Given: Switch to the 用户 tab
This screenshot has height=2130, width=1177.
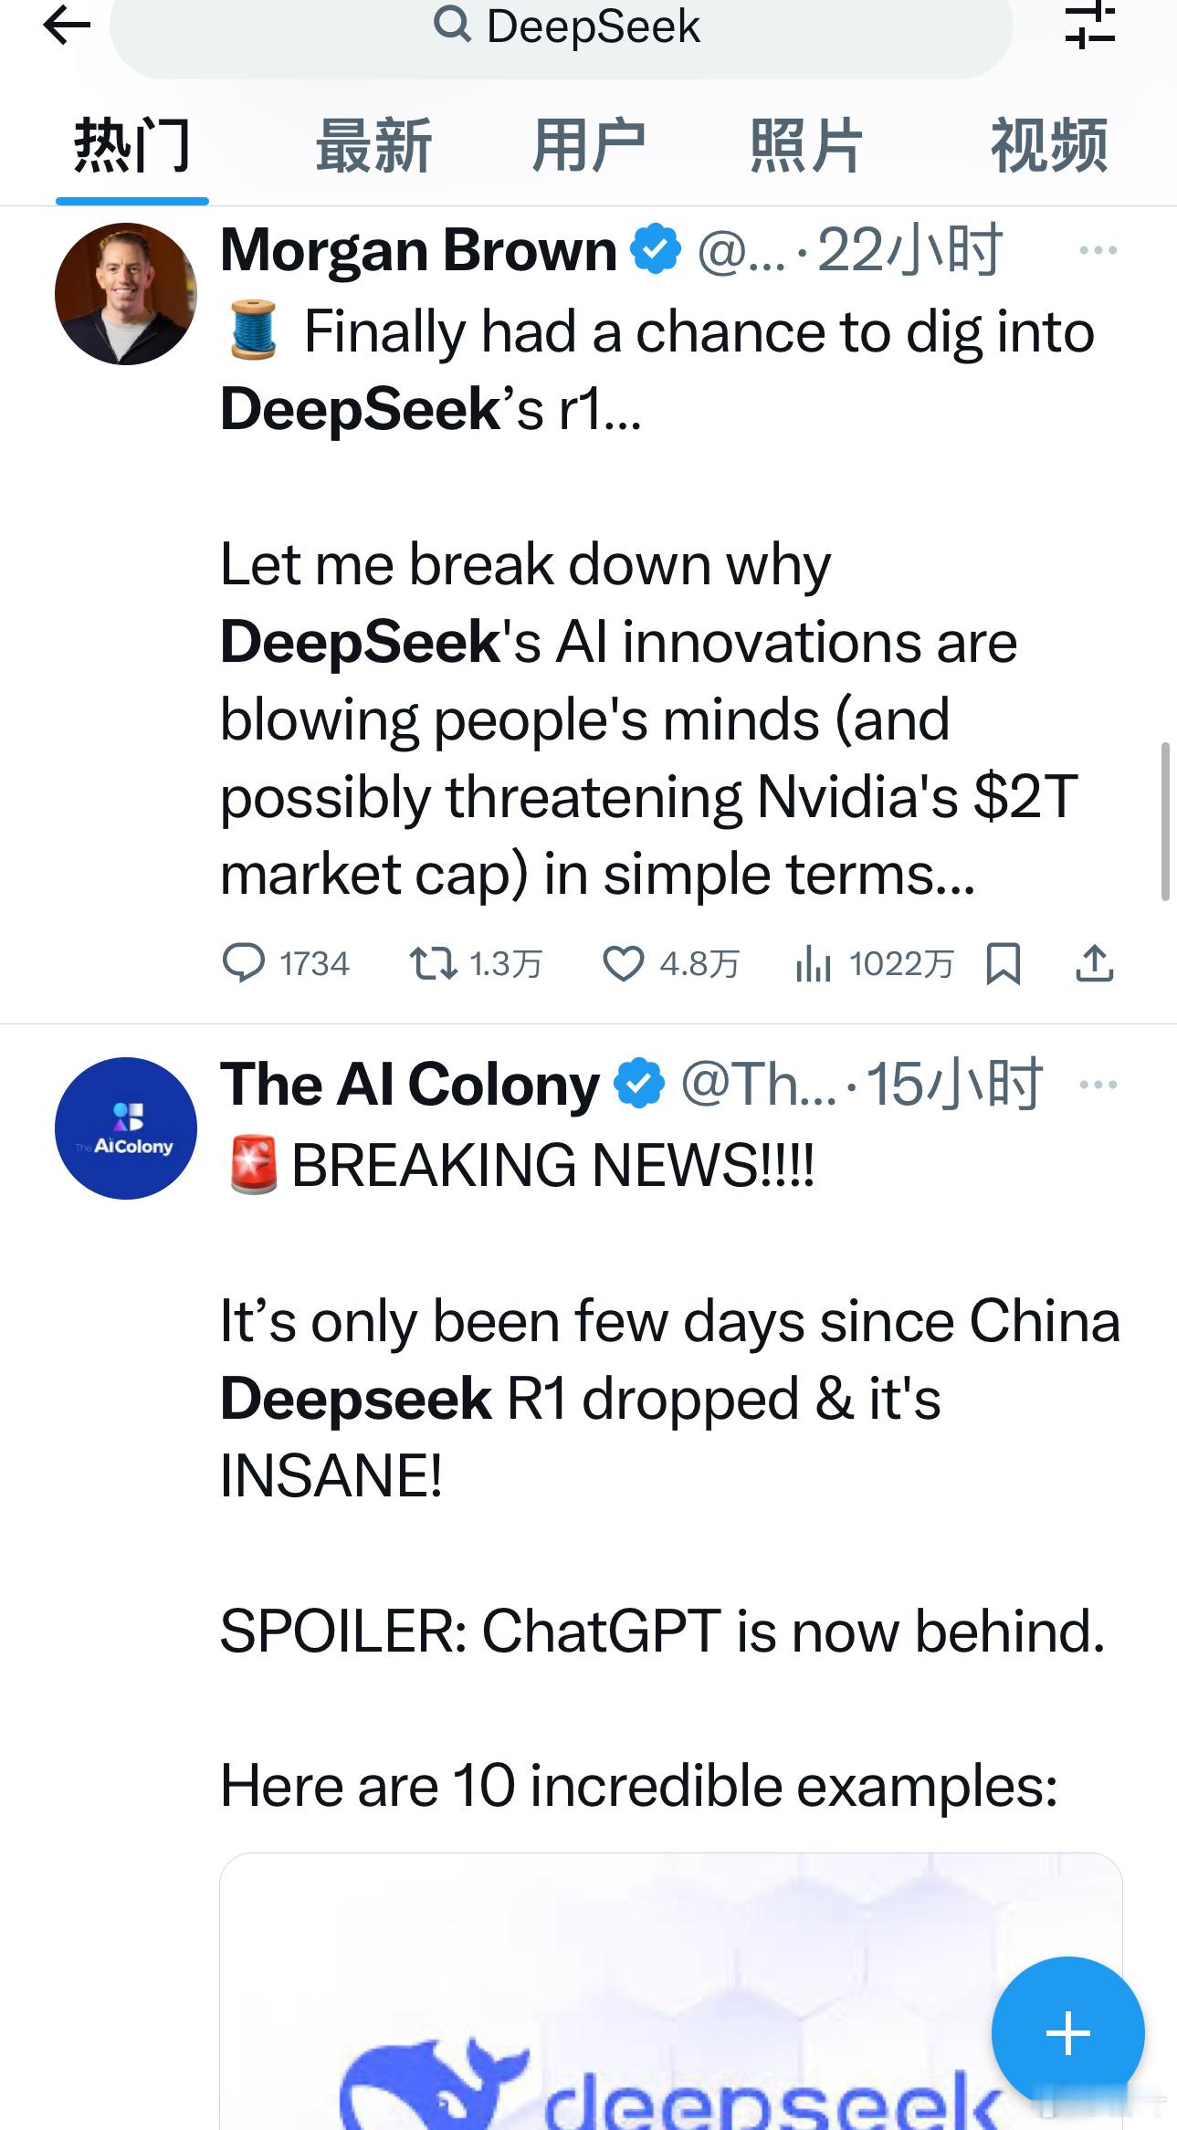Looking at the screenshot, I should [589, 146].
